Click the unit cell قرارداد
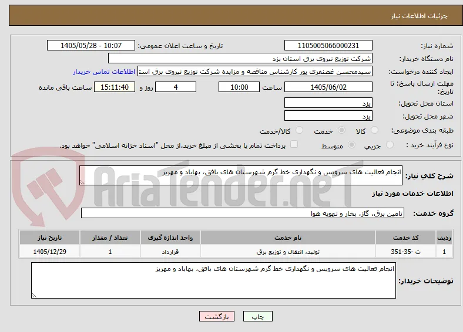 click(x=170, y=252)
